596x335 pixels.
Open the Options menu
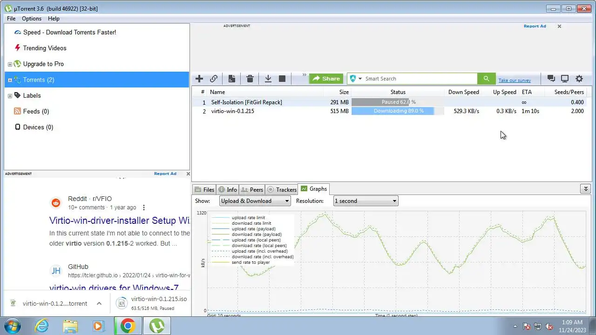pos(32,19)
